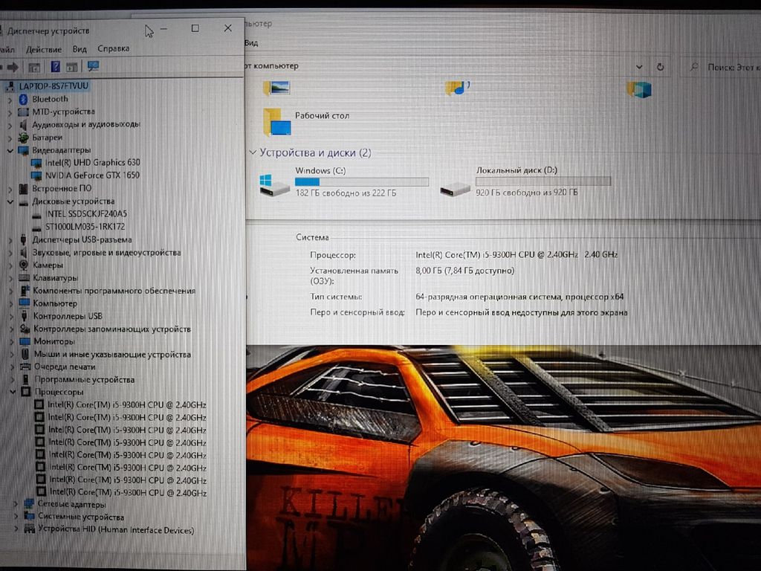This screenshot has width=761, height=571.
Task: Click text '920 ГБ свободно из 920 ГБ'
Action: (x=527, y=193)
